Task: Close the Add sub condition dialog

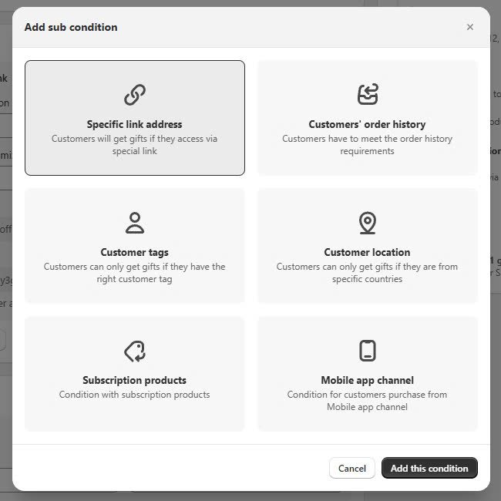Action: (x=470, y=27)
